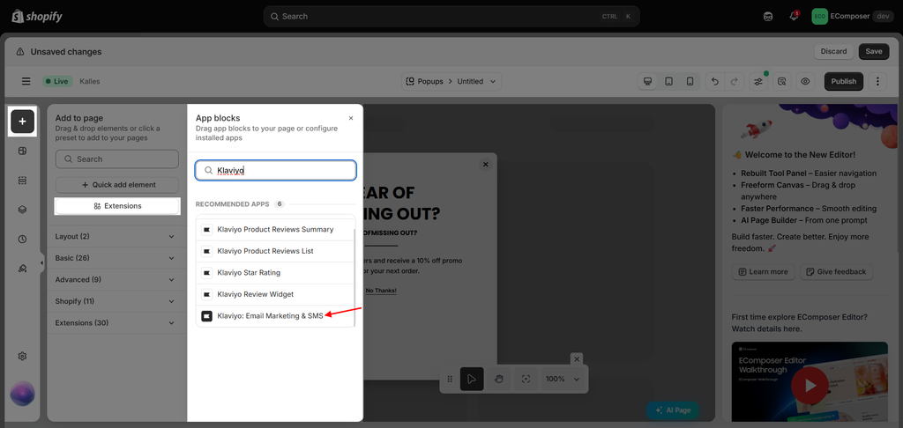
Task: Click the Shopify logo
Action: 37,16
